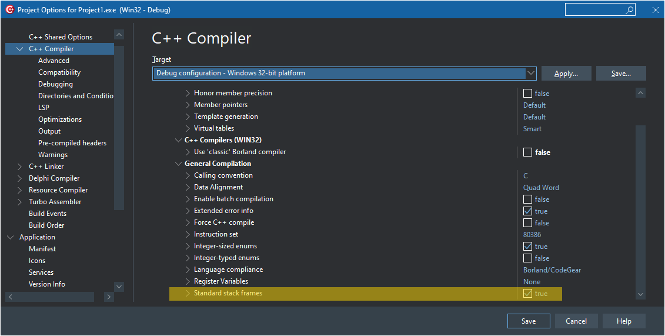665x336 pixels.
Task: Click options list scroll-down arrow
Action: (x=640, y=294)
